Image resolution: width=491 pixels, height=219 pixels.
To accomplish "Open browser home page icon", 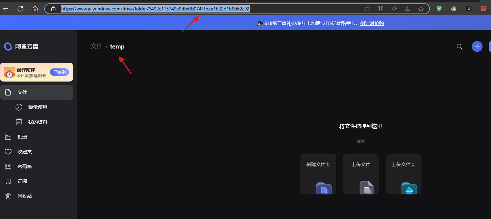I will [x=35, y=9].
